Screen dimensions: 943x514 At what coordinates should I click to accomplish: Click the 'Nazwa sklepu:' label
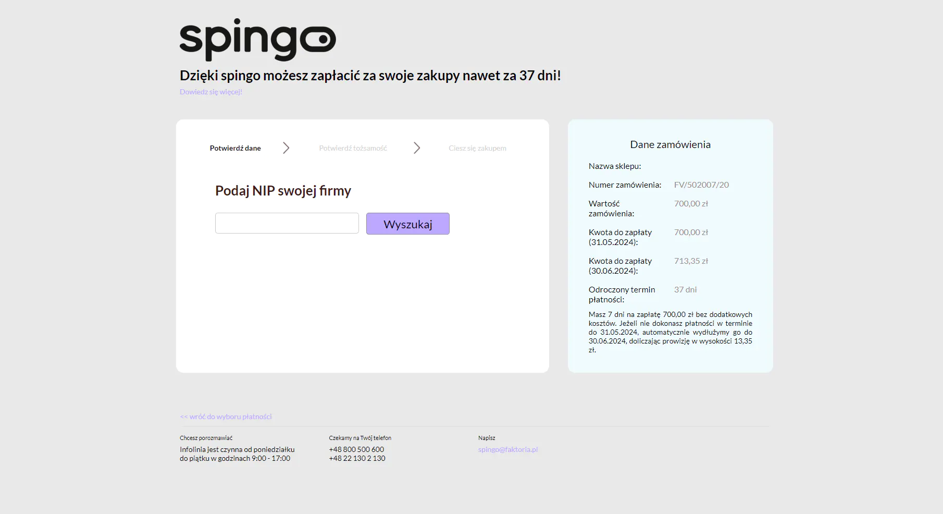coord(615,166)
